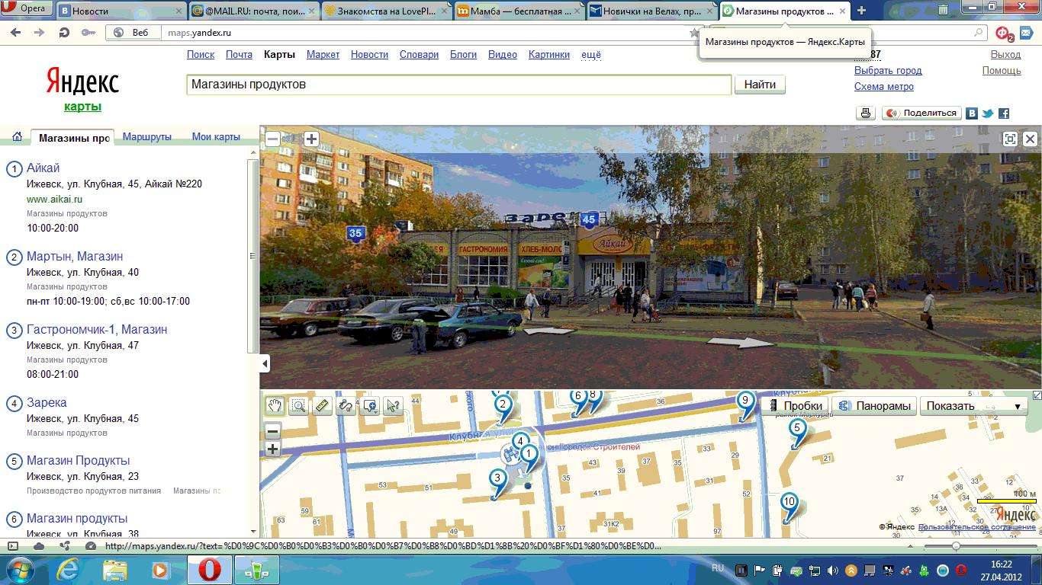Close the street panorama view
This screenshot has width=1042, height=585.
pyautogui.click(x=1030, y=139)
